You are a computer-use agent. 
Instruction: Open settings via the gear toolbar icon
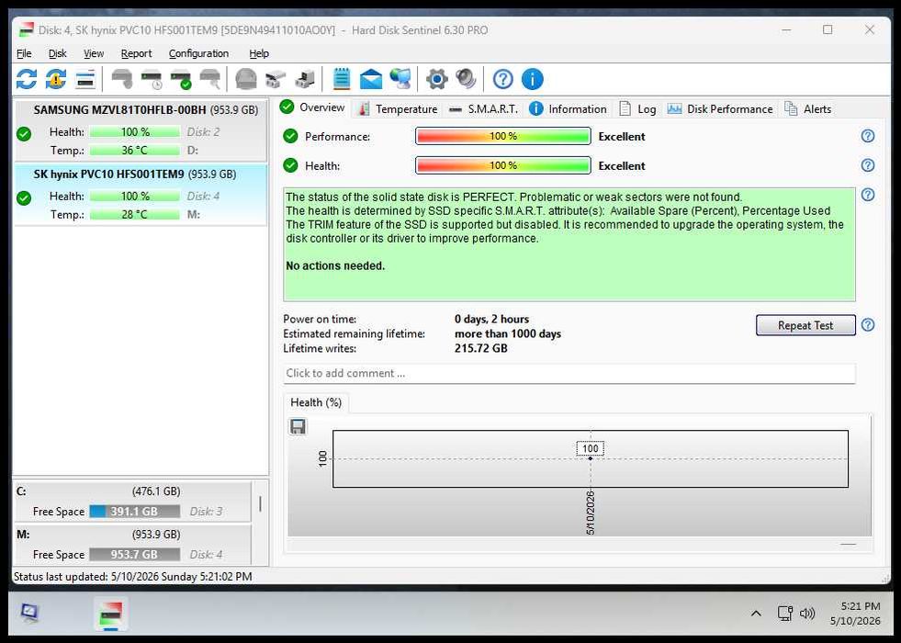436,79
